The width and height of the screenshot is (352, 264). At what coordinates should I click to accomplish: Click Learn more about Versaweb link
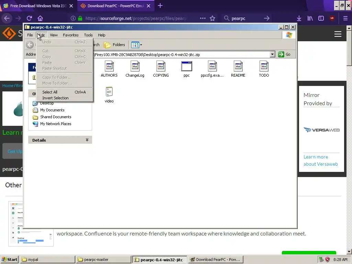[x=321, y=161]
